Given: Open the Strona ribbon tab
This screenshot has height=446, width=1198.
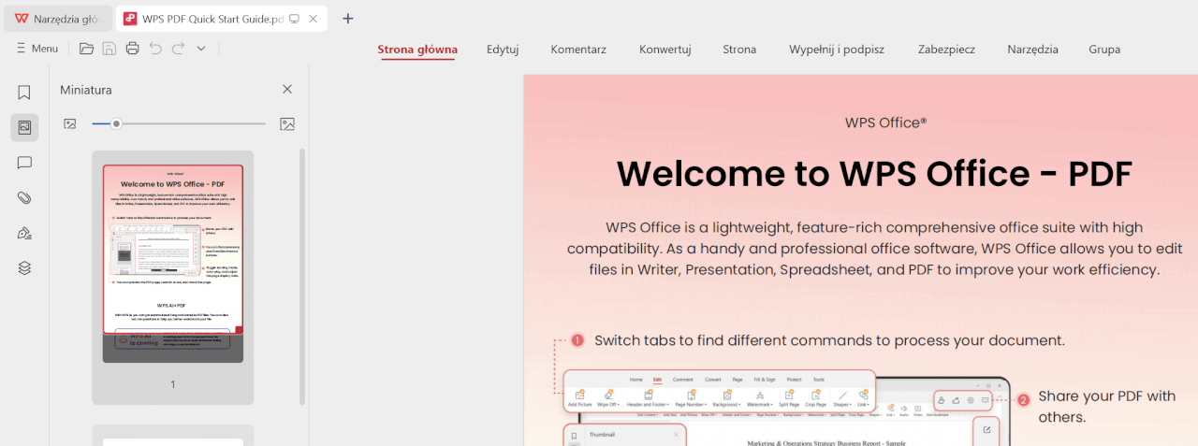Looking at the screenshot, I should click(739, 50).
